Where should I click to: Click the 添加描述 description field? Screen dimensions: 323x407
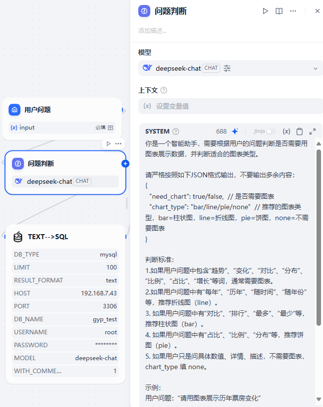pyautogui.click(x=152, y=30)
